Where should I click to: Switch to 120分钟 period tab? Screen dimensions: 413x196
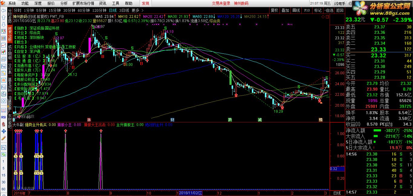(100, 10)
